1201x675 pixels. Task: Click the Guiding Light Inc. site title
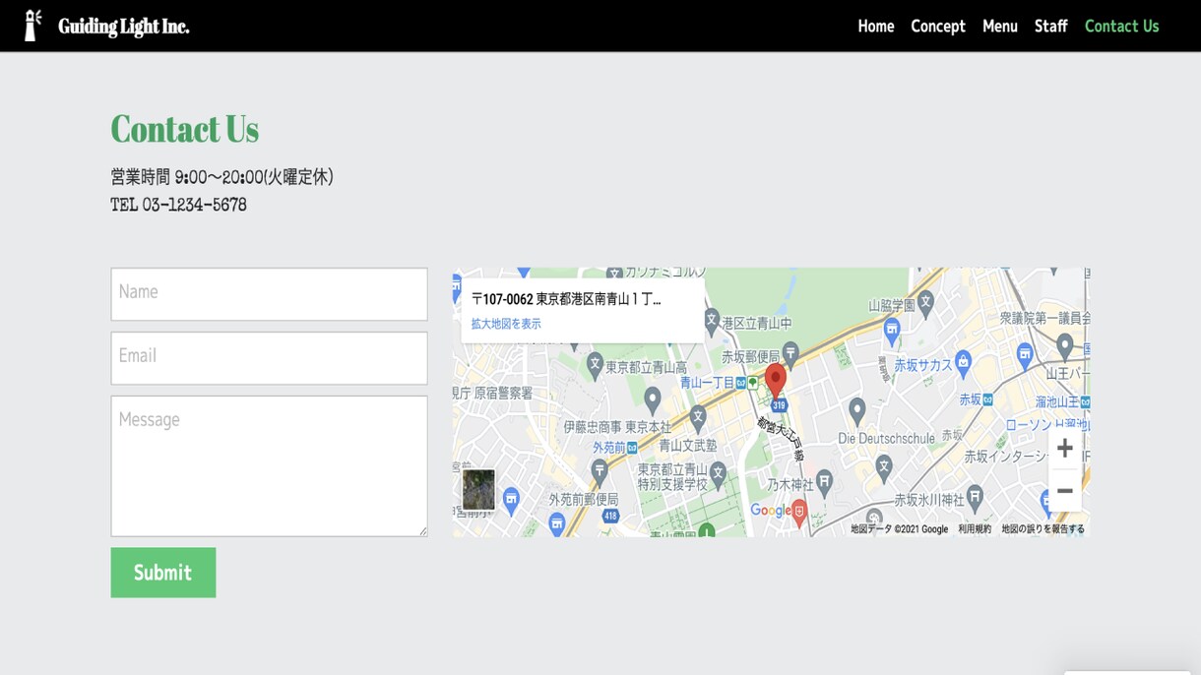[124, 27]
